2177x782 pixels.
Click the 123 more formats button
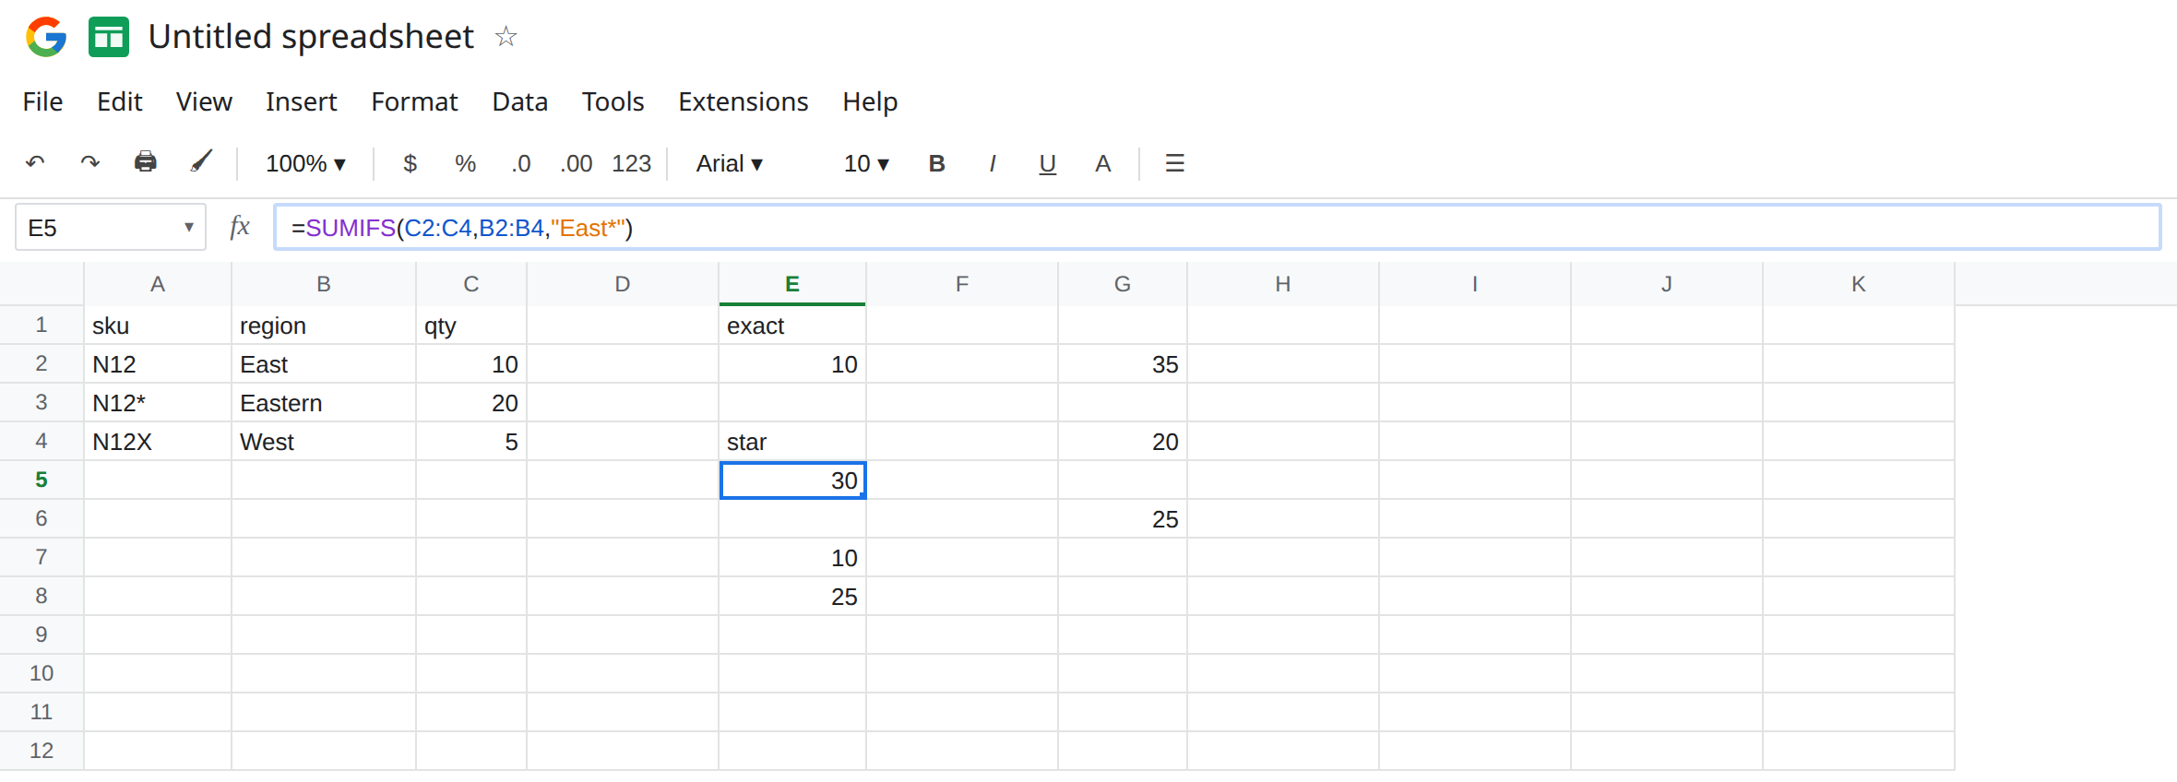631,163
